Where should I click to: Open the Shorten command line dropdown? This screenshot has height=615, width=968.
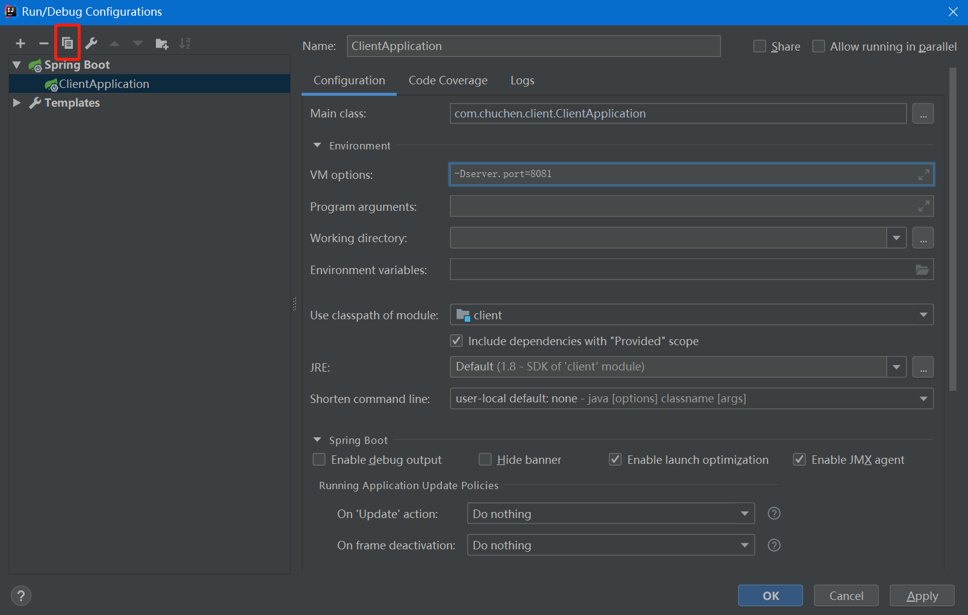pyautogui.click(x=923, y=399)
